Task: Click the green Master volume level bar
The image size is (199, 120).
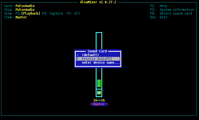Action: pos(99,83)
